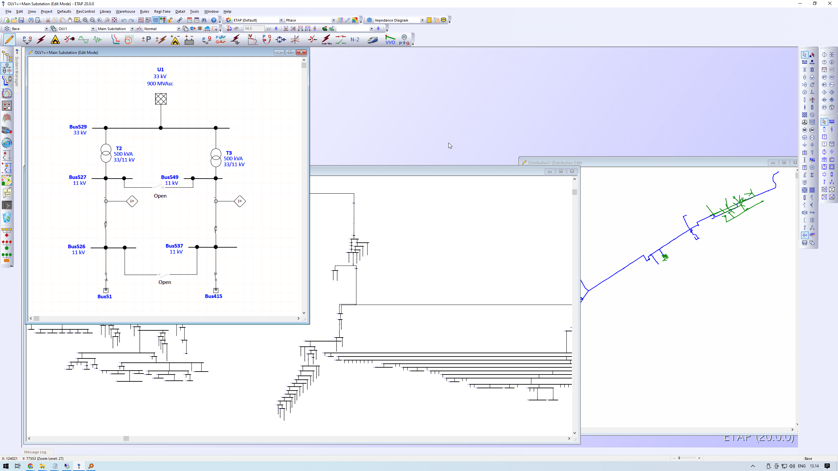Open the RevControl menu
The height and width of the screenshot is (471, 838).
(x=85, y=11)
